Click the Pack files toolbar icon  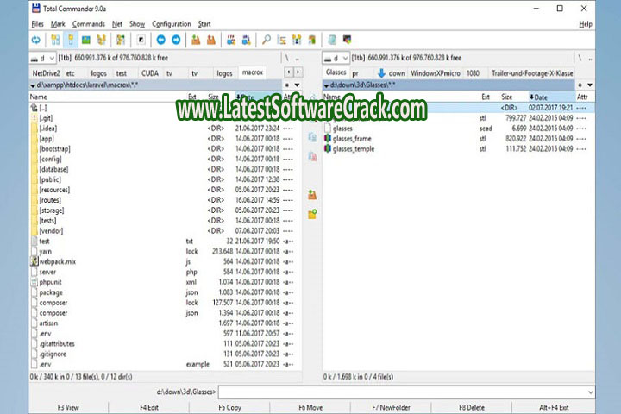point(197,40)
